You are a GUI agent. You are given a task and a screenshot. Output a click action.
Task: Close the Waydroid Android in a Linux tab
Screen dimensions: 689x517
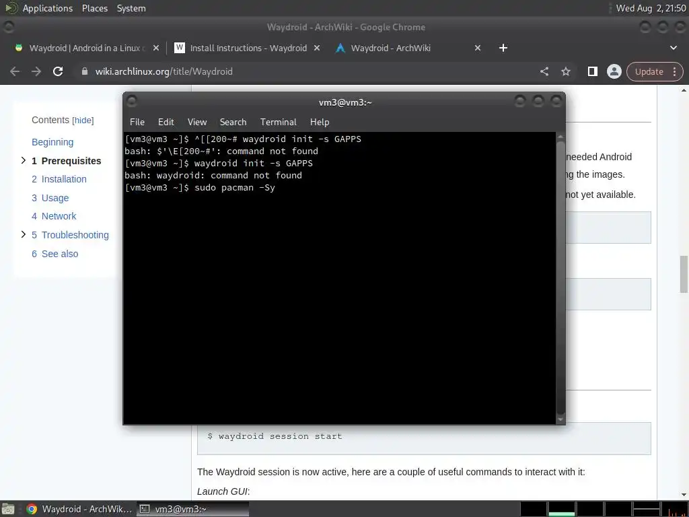156,48
